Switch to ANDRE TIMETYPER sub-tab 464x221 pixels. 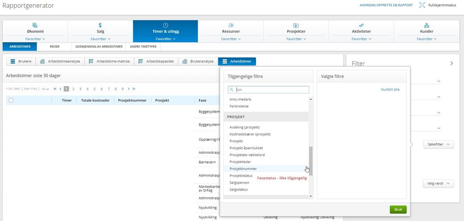click(143, 47)
